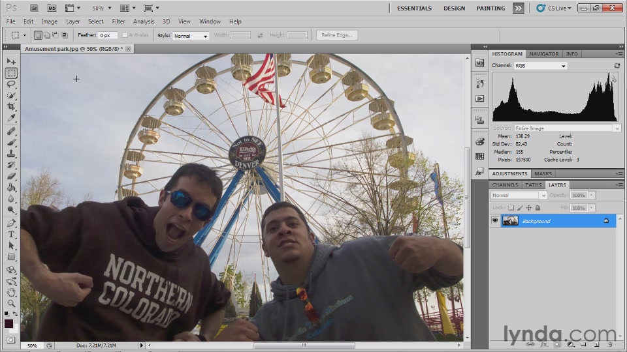The width and height of the screenshot is (627, 352).
Task: Open the Actions panel play icon
Action: 480,98
